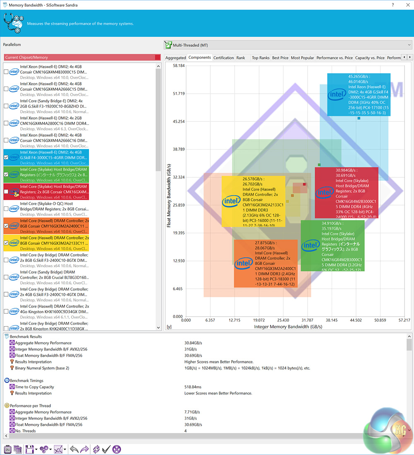Uncheck the yellow CMY16GX3M2A2133C11 entry
The image size is (414, 455).
(x=6, y=243)
